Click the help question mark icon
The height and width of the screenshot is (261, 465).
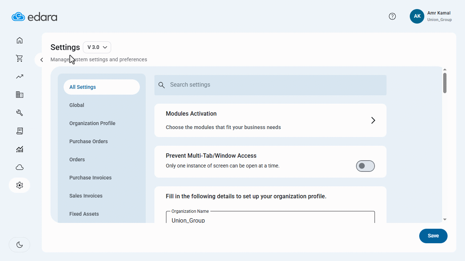pos(392,16)
